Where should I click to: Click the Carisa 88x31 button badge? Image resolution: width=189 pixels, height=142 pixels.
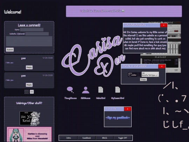pyautogui.click(x=134, y=75)
